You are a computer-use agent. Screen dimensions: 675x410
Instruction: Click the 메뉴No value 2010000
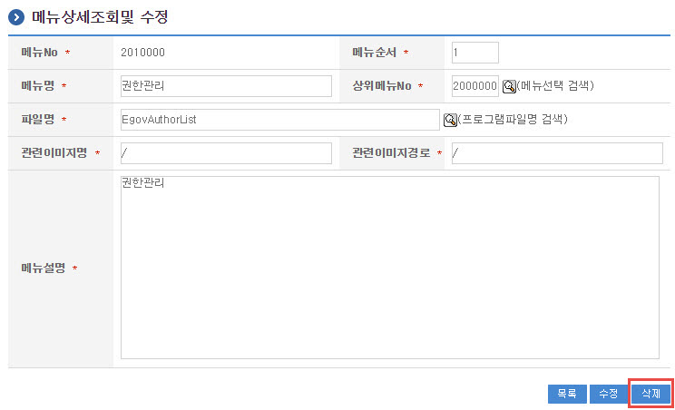(142, 53)
